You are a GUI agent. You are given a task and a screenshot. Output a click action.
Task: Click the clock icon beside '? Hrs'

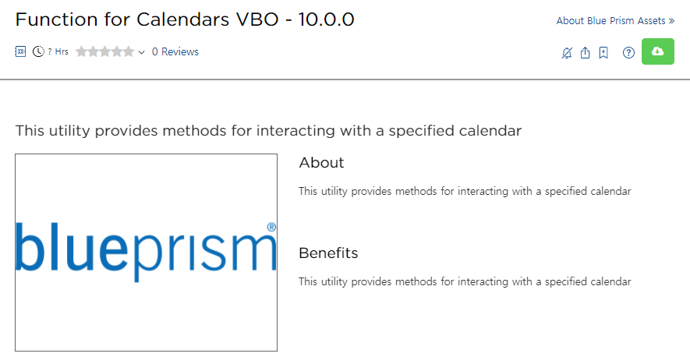tap(38, 51)
